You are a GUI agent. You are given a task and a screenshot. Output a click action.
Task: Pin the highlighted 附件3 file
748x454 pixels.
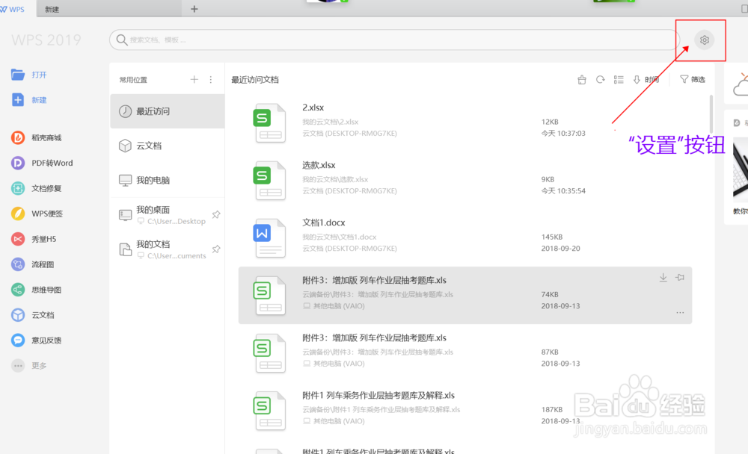[x=679, y=277]
